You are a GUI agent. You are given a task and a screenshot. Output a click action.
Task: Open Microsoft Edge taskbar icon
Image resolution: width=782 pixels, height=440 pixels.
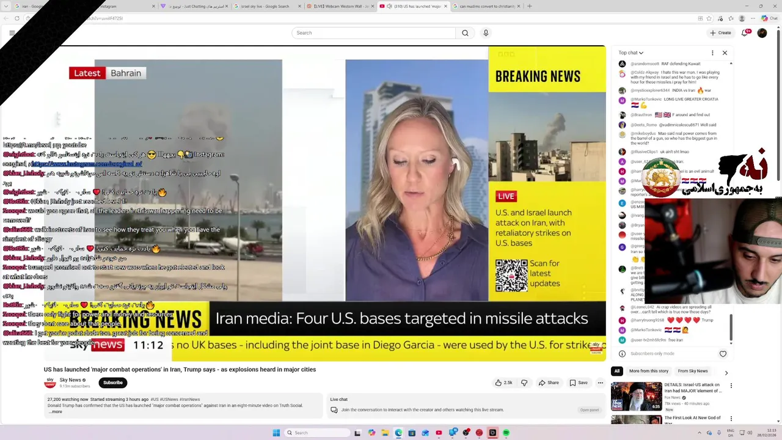pyautogui.click(x=398, y=433)
